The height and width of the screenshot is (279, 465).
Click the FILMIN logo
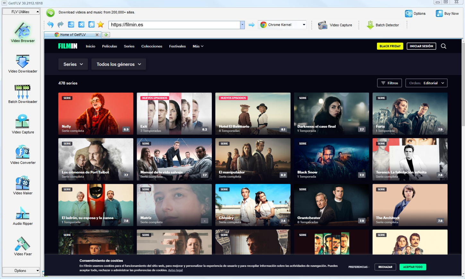68,46
